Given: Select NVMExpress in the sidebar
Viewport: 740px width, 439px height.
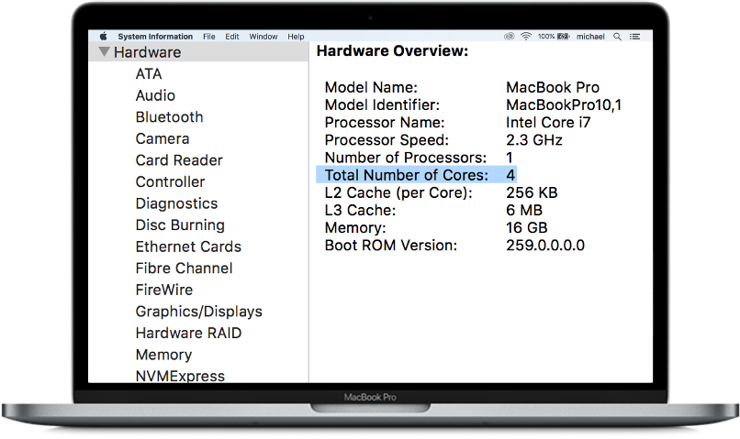Looking at the screenshot, I should click(180, 377).
